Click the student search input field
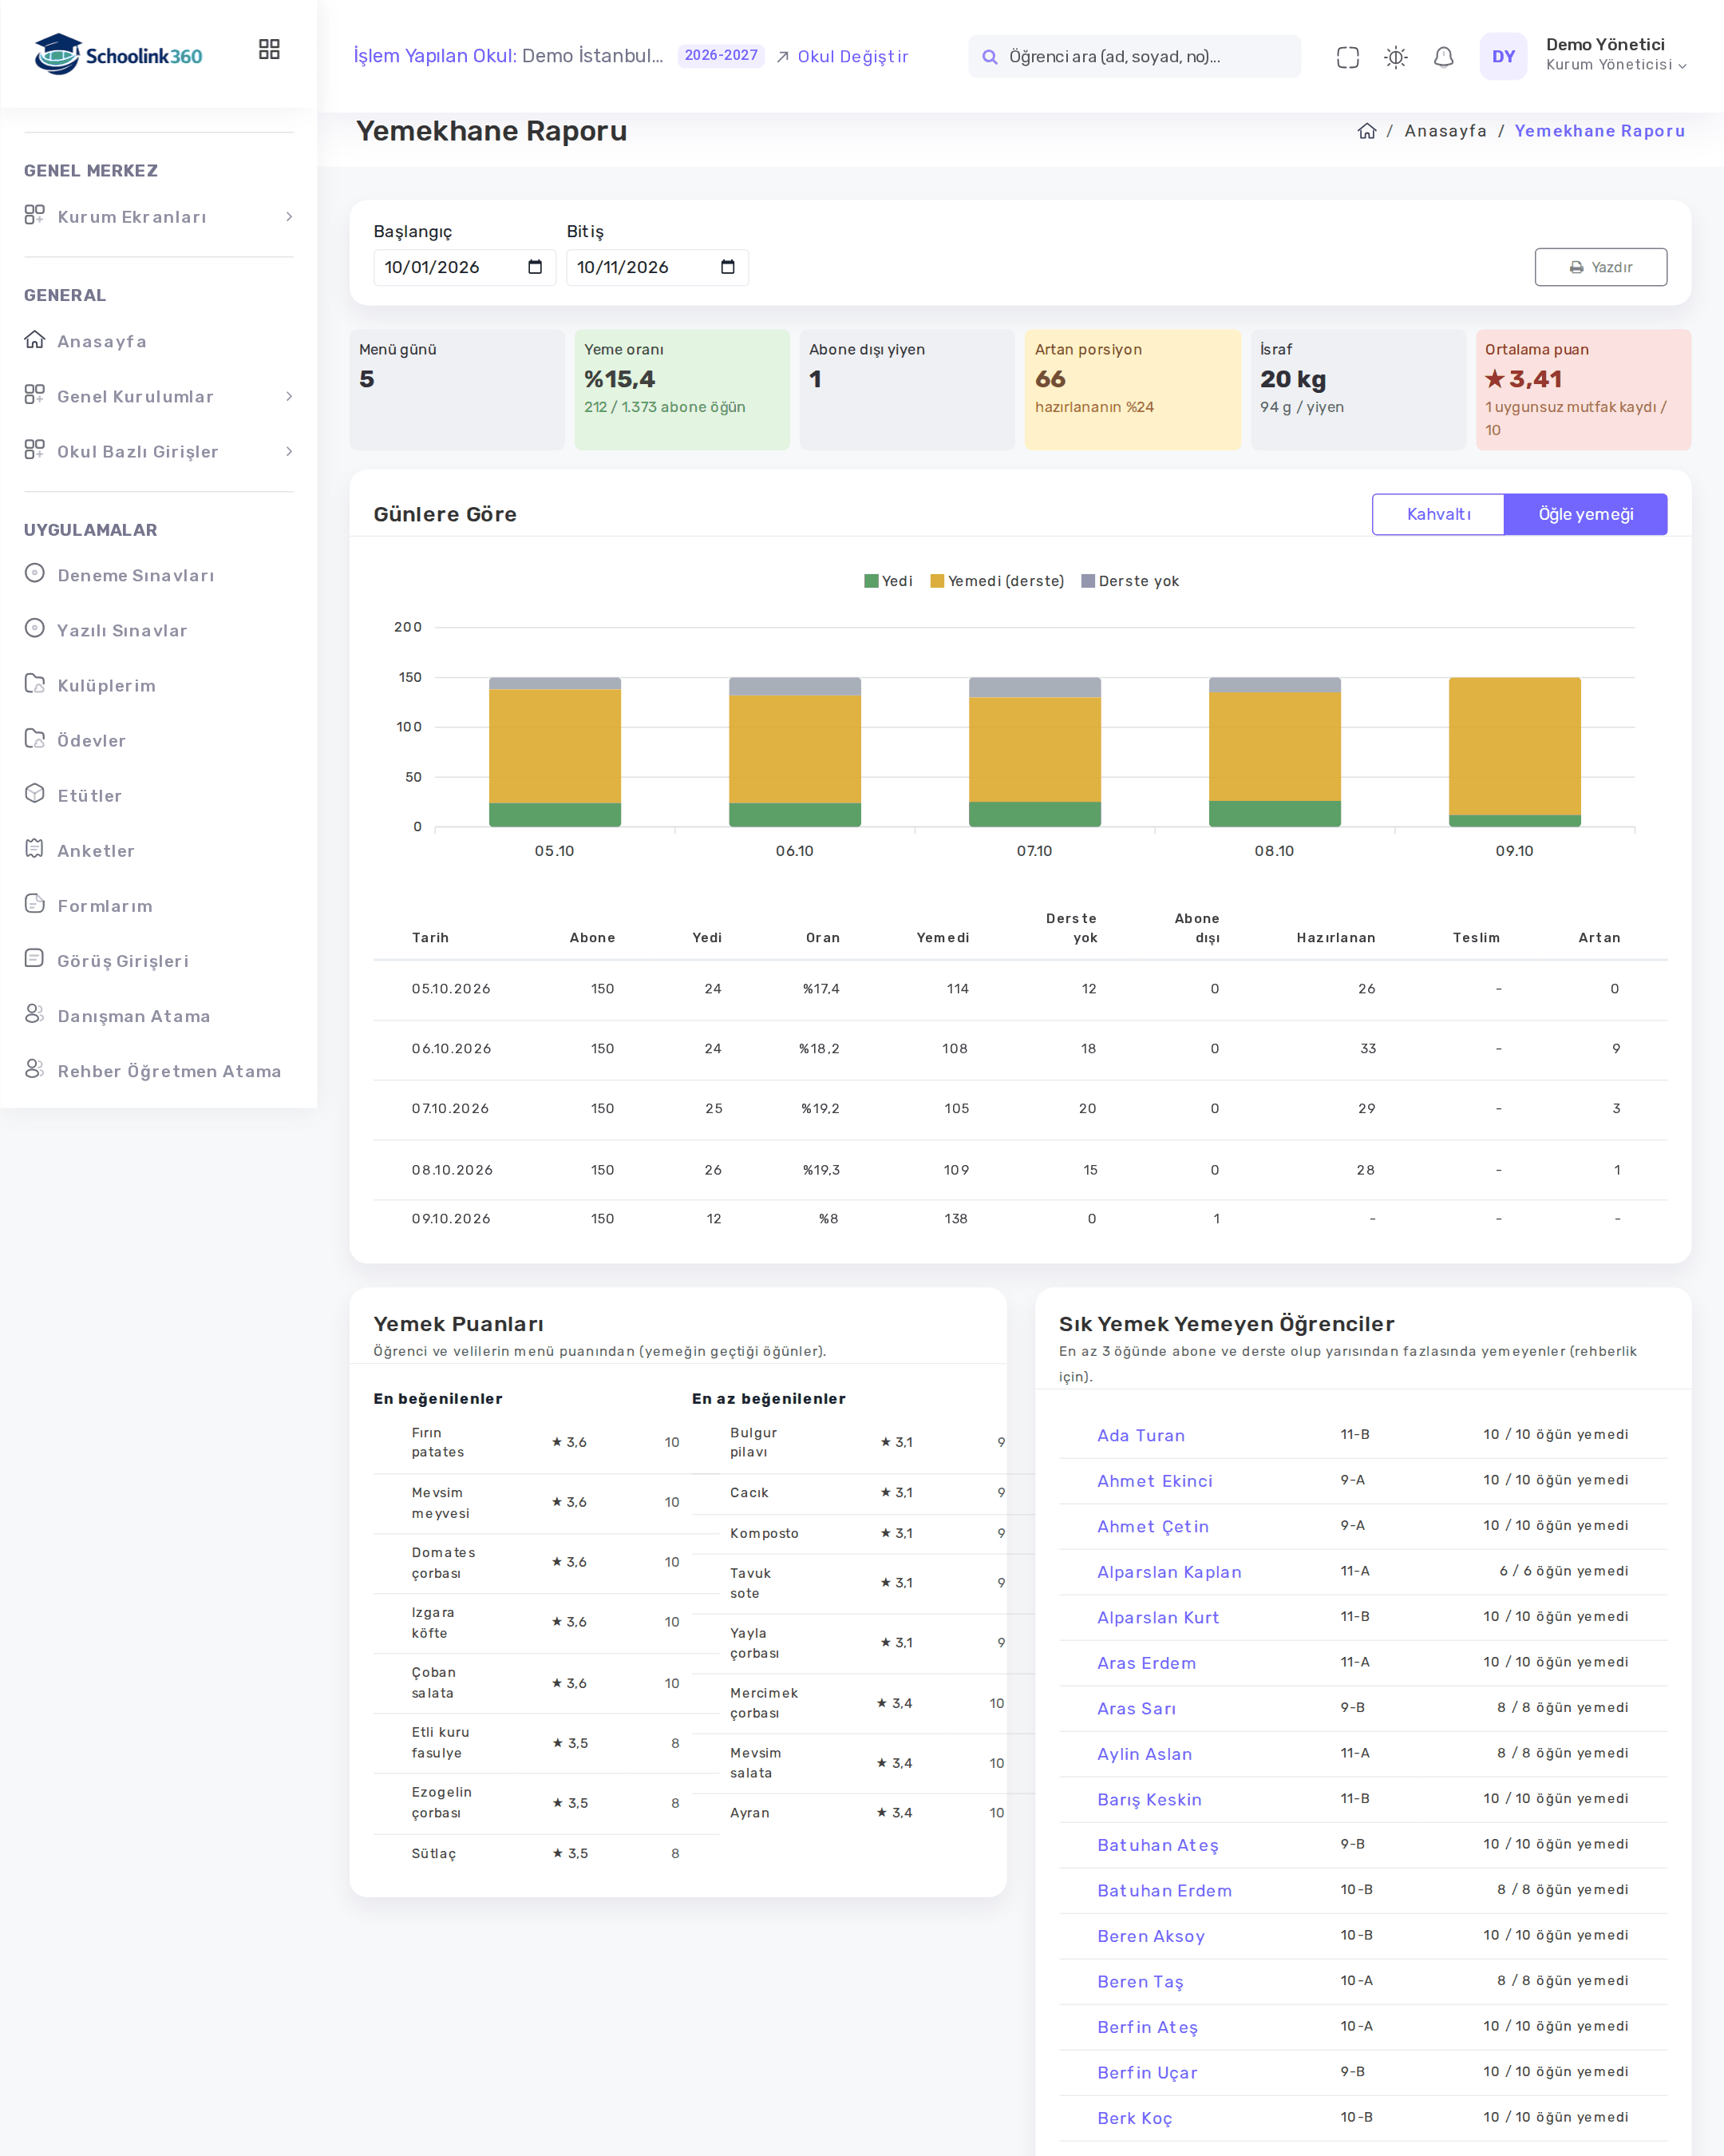 coord(1134,57)
